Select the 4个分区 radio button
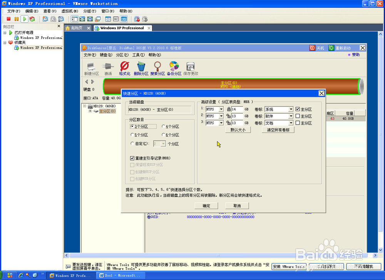 click(x=164, y=127)
